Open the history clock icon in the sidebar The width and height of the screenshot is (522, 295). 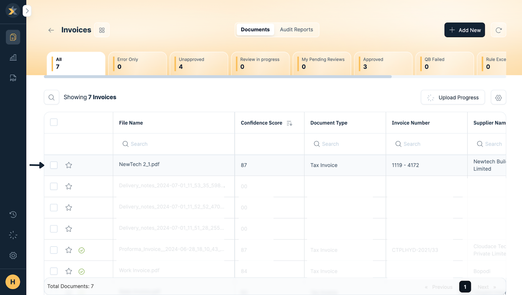pyautogui.click(x=13, y=214)
